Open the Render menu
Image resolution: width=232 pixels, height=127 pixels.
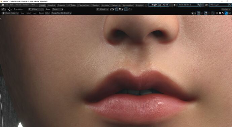point(18,5)
